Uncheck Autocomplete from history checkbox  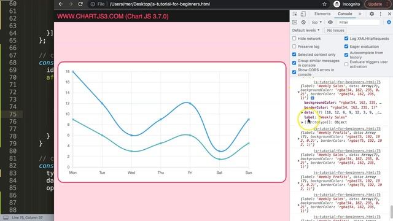[346, 55]
